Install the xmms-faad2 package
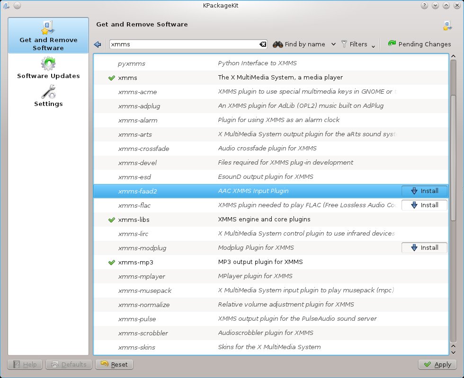The height and width of the screenshot is (378, 464). pos(424,191)
